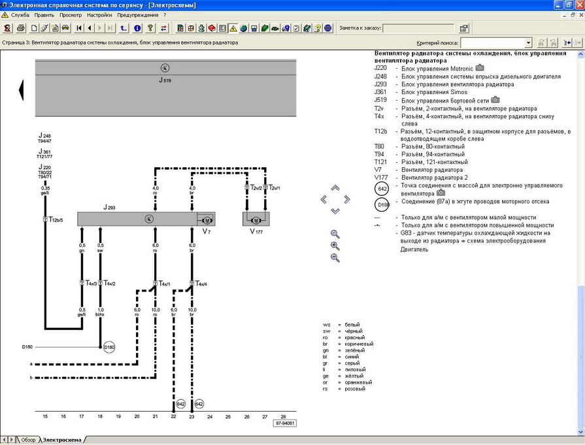Image resolution: width=585 pixels, height=445 pixels.
Task: Select the Электросхема tab
Action: (62, 440)
